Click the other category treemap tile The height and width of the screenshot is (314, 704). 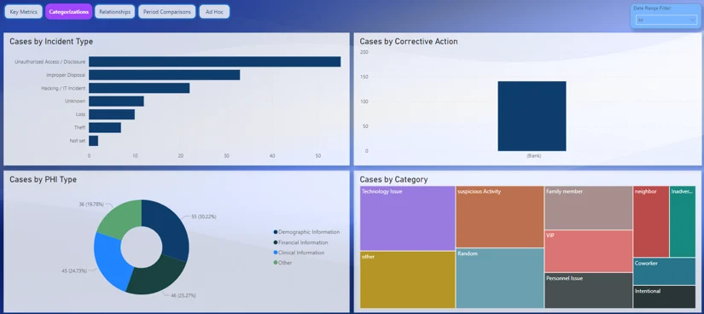click(x=408, y=279)
